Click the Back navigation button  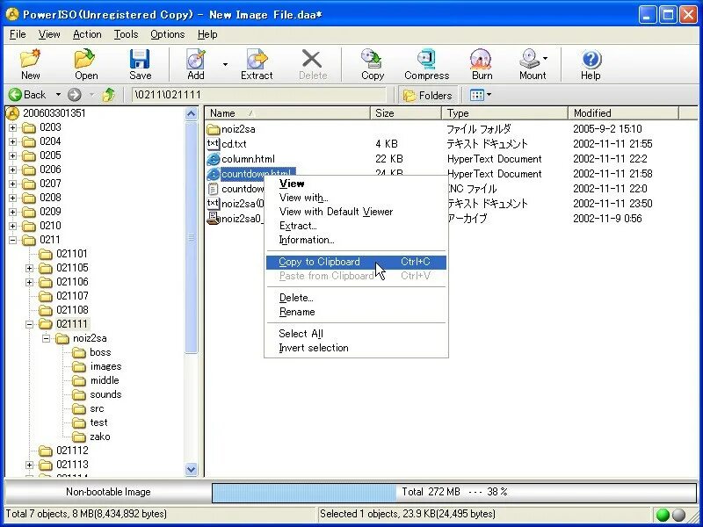point(26,95)
